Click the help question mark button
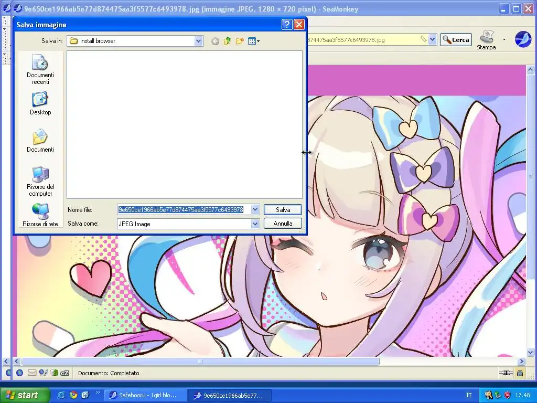This screenshot has height=403, width=537. click(287, 24)
